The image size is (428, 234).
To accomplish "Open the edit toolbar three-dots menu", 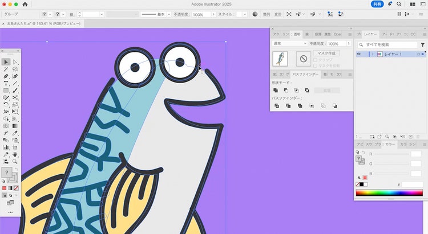I will [10, 212].
